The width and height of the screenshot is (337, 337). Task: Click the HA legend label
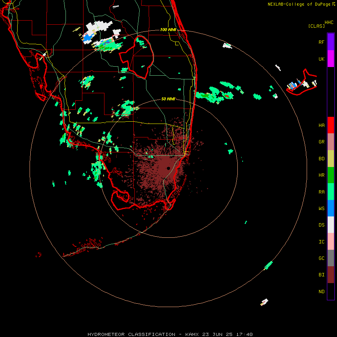tap(321, 125)
